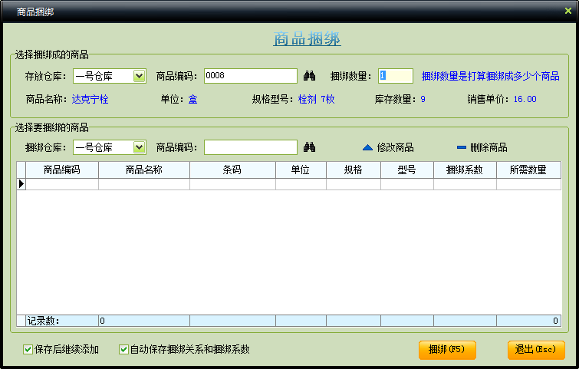Screen dimensions: 579x369
Task: Click the 退出(Esc) button
Action: pyautogui.click(x=536, y=350)
